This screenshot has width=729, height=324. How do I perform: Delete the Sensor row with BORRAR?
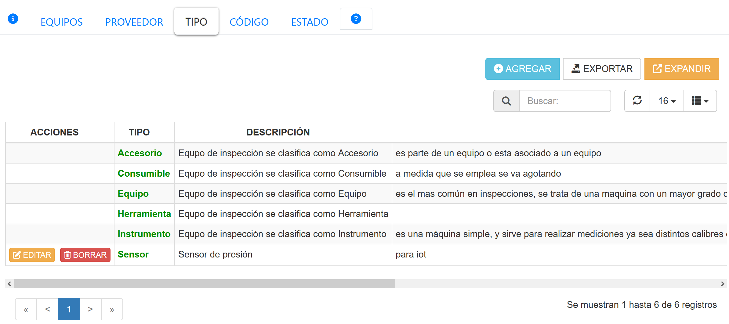pos(85,255)
